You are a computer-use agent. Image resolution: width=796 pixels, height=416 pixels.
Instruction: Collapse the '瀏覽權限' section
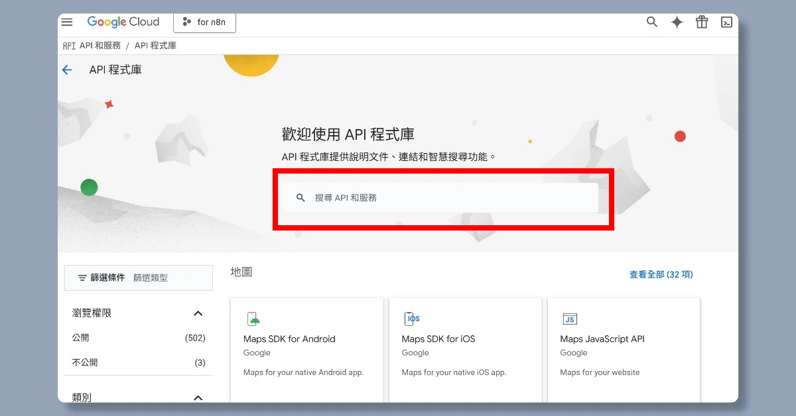(x=198, y=313)
